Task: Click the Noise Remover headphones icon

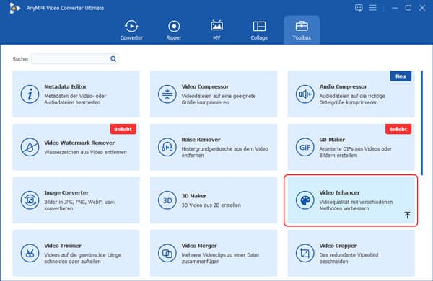Action: click(167, 147)
